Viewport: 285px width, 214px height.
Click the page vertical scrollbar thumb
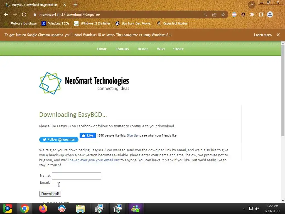[283, 91]
